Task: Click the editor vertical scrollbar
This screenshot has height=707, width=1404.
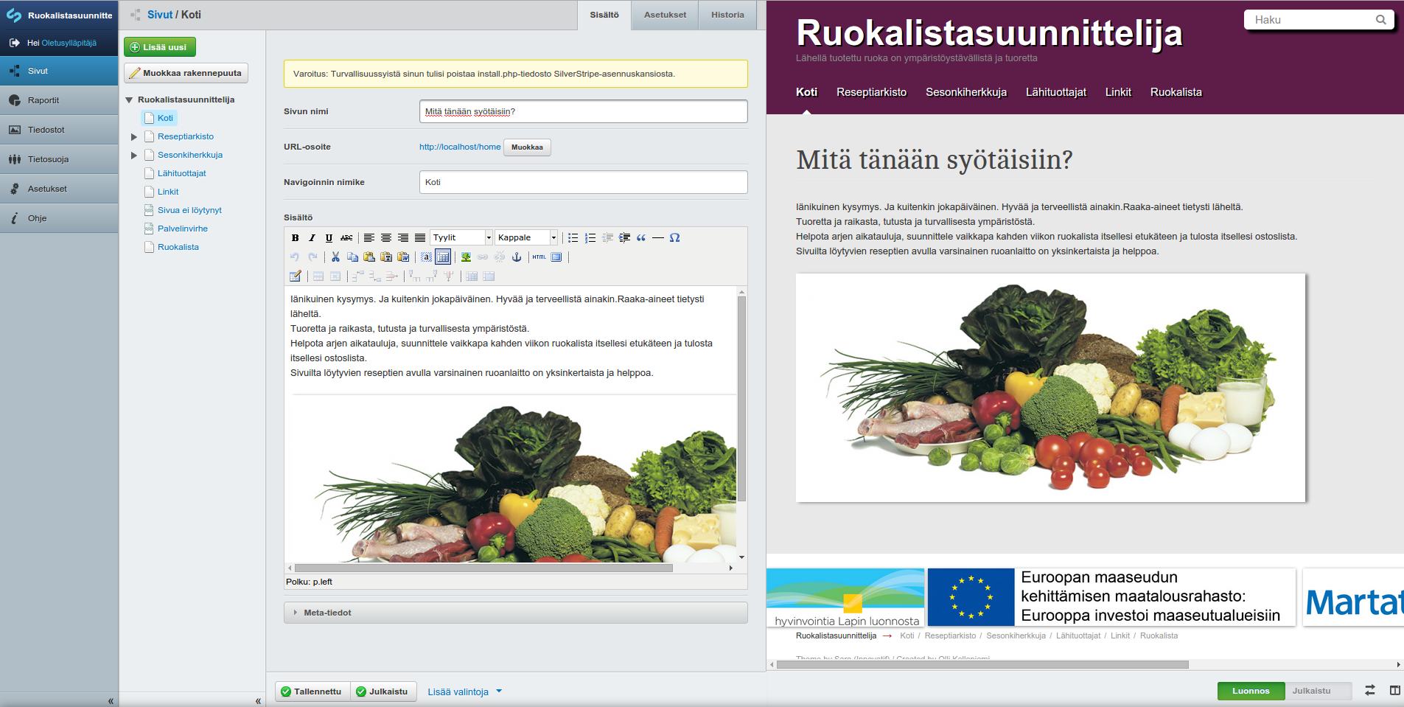Action: coord(741,398)
